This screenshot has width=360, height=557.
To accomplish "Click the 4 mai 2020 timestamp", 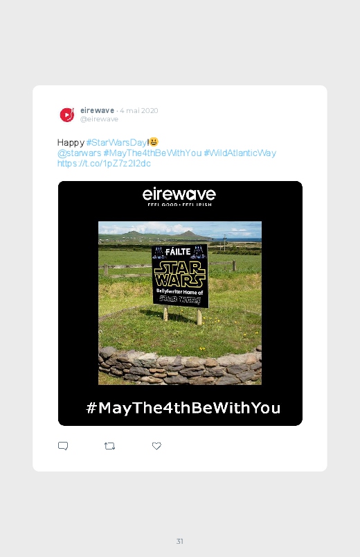I will (x=139, y=110).
